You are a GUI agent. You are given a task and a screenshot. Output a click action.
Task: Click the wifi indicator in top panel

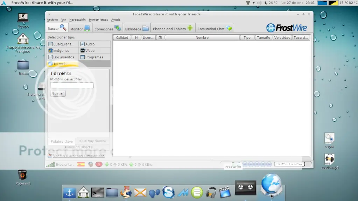pyautogui.click(x=248, y=3)
